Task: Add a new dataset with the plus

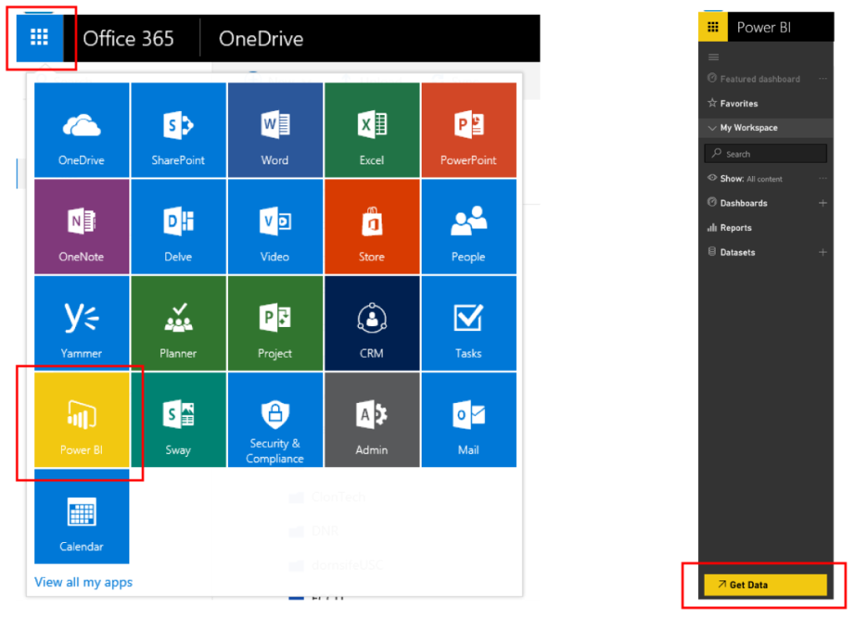Action: click(x=822, y=252)
